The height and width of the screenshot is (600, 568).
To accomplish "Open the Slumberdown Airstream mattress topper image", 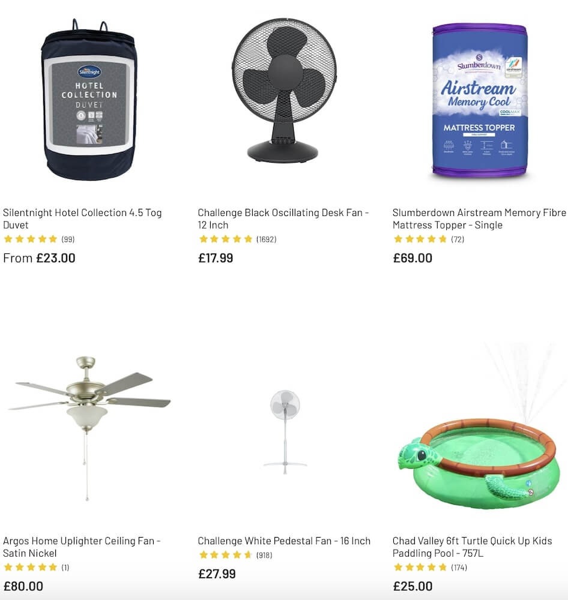I will (480, 100).
